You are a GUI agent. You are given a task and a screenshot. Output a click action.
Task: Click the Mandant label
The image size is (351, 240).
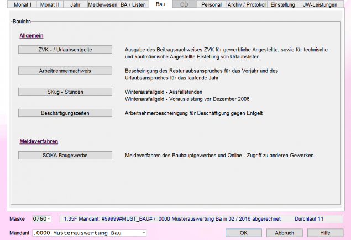19,233
